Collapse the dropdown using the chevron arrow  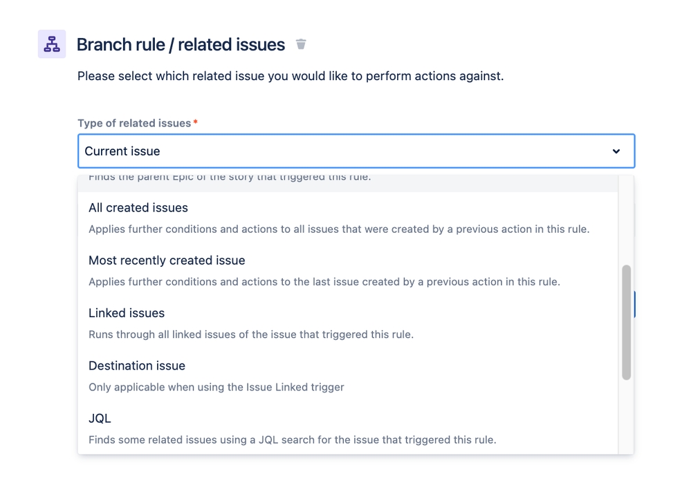[616, 151]
